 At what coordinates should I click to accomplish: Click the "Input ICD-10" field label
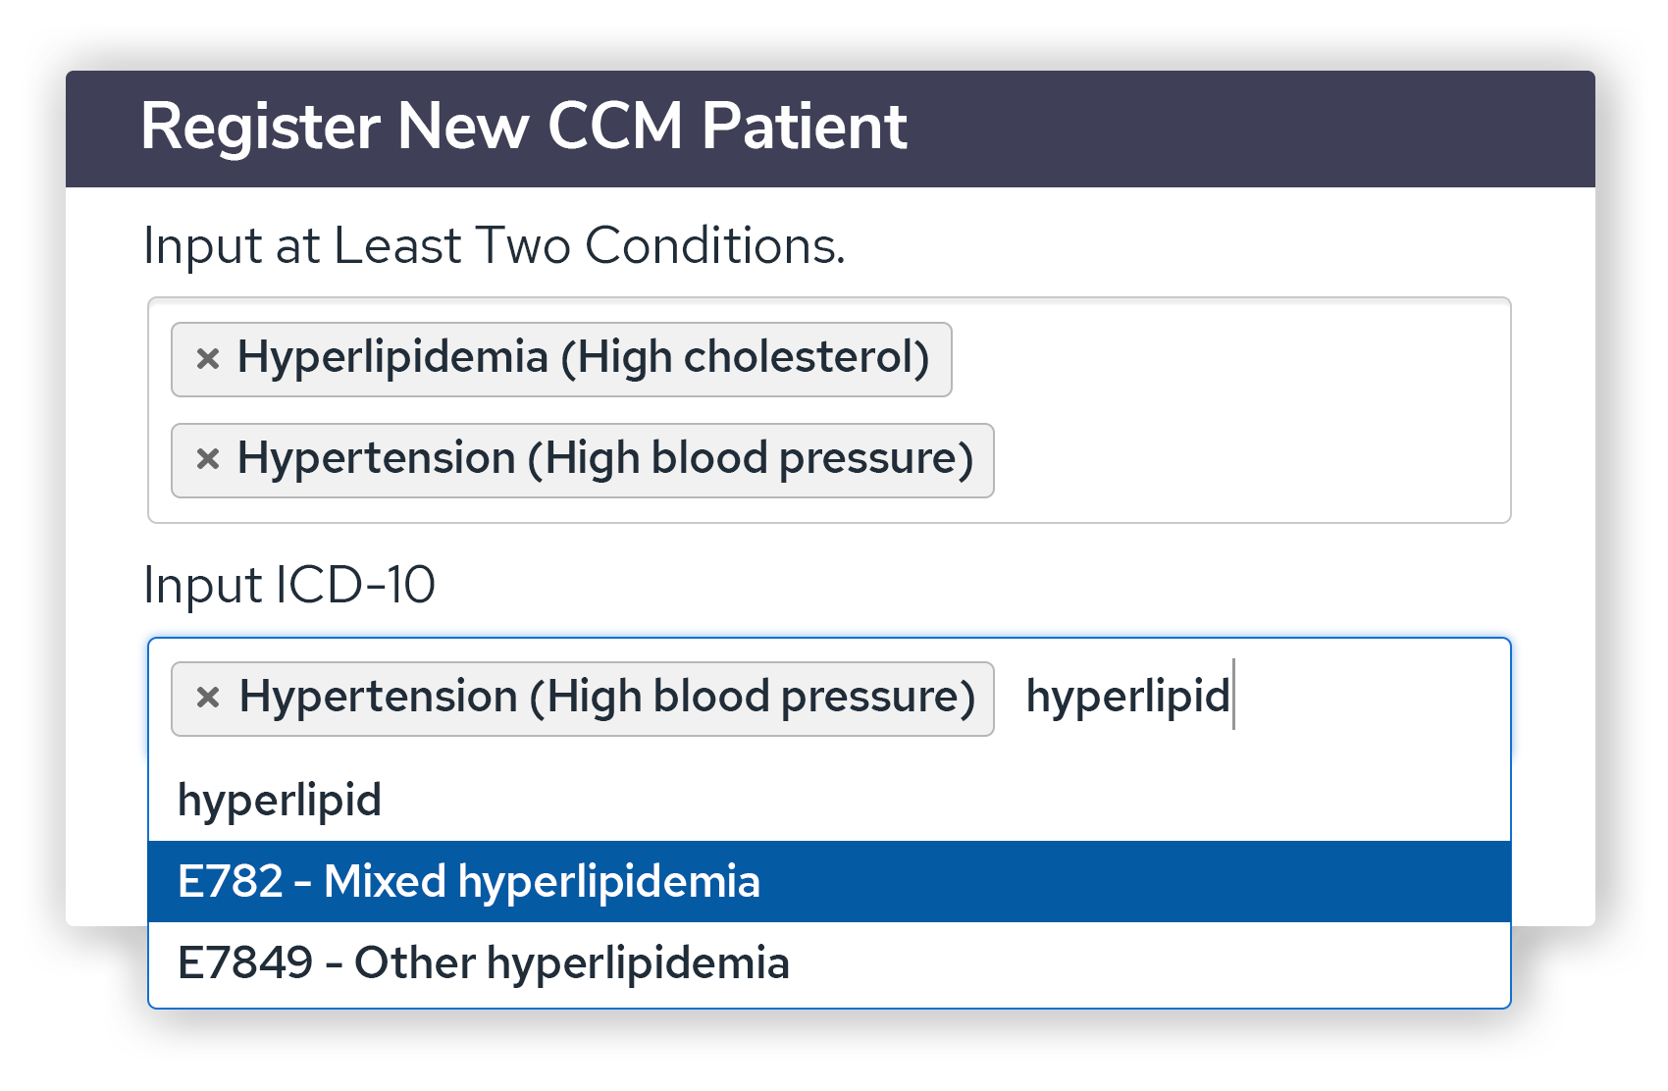tap(289, 586)
